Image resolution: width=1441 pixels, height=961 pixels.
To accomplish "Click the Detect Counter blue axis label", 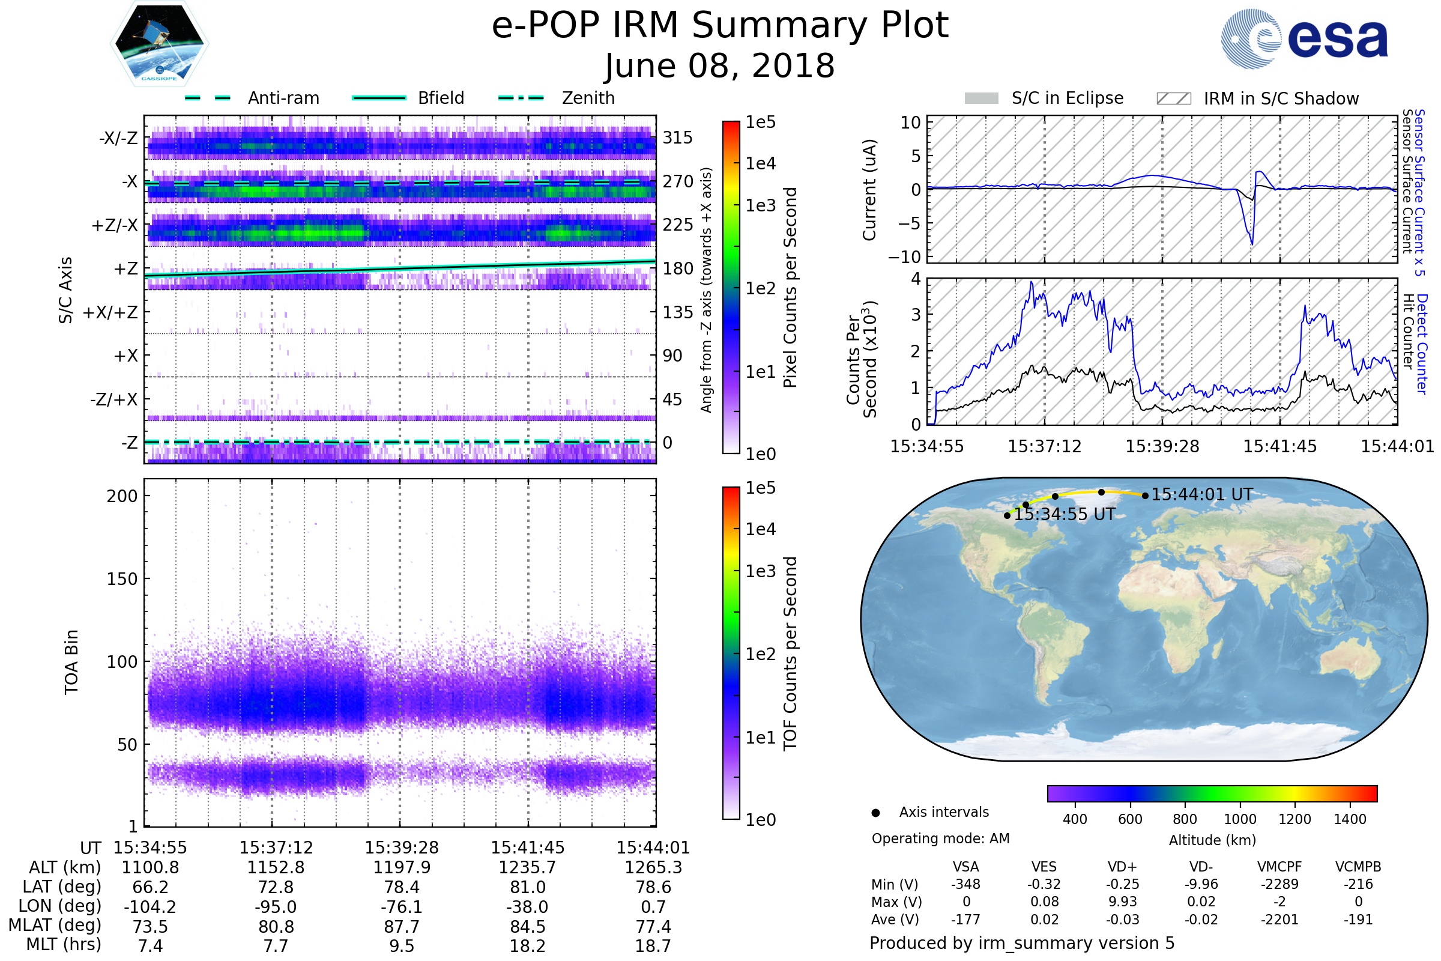I will click(1422, 344).
